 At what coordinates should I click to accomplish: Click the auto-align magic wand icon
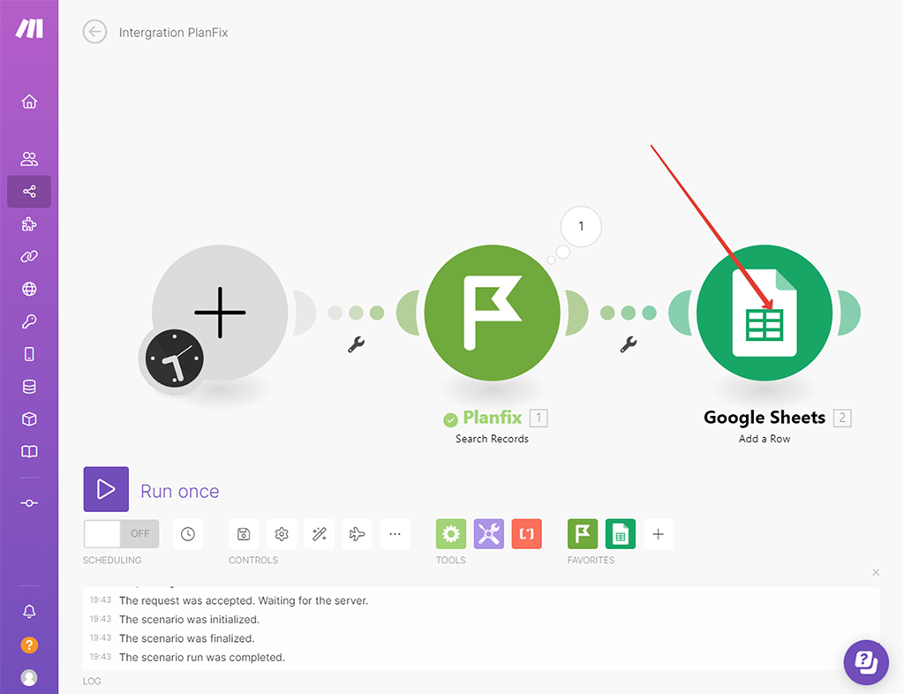point(320,534)
